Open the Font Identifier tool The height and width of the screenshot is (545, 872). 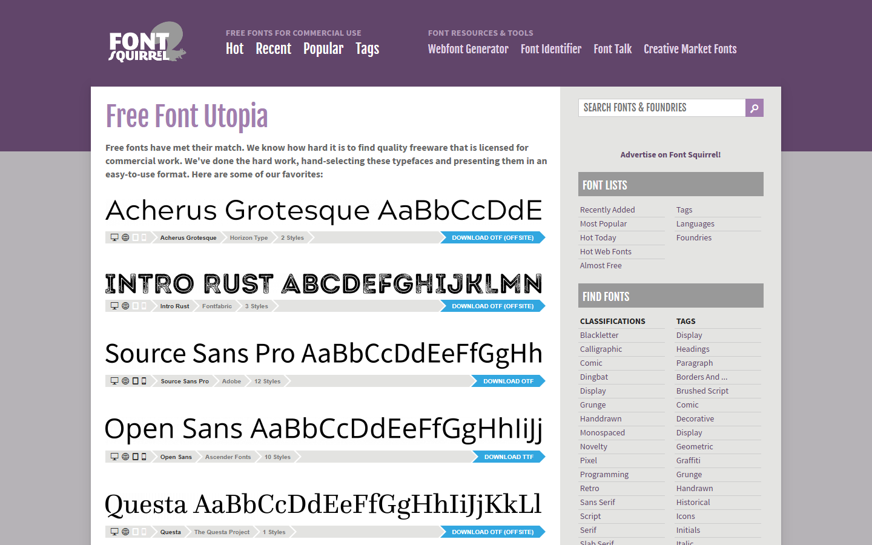[x=551, y=49]
